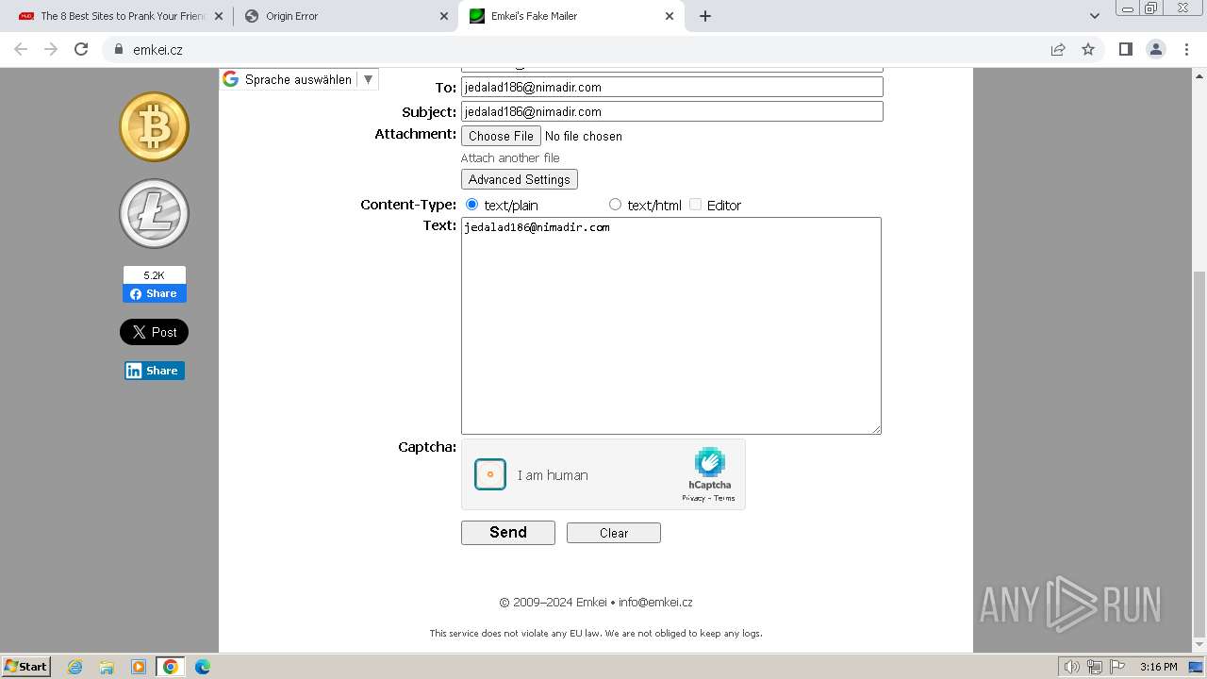1207x679 pixels.
Task: Open the hCaptcha Privacy link
Action: tap(693, 498)
